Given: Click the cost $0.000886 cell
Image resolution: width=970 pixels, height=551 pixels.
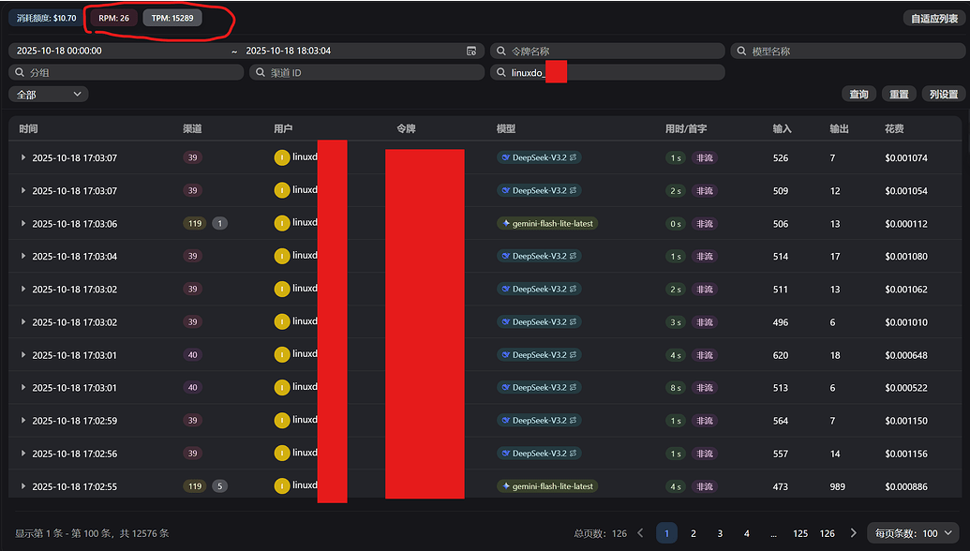Looking at the screenshot, I should point(906,486).
